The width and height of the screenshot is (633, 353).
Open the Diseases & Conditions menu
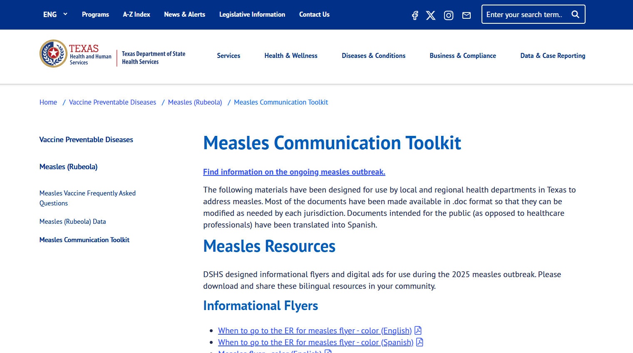[373, 56]
